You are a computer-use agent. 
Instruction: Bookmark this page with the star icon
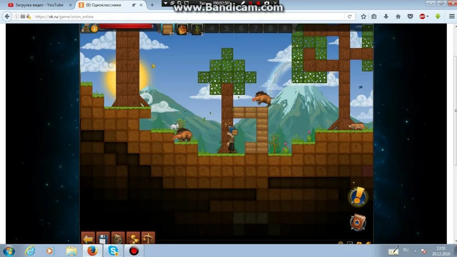[x=363, y=16]
